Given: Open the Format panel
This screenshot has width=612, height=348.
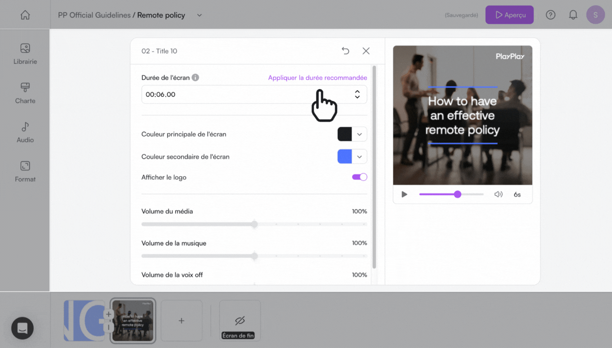Looking at the screenshot, I should (x=25, y=171).
